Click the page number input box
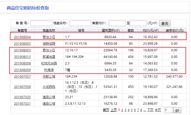The image size is (191, 115). click(x=168, y=110)
